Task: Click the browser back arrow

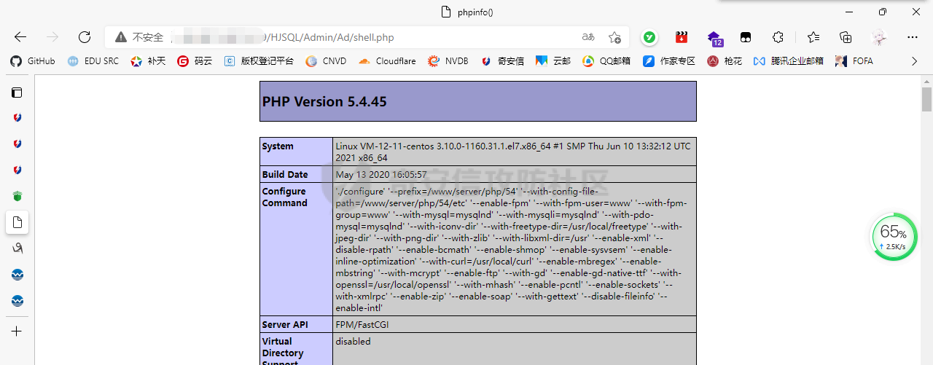Action: click(20, 37)
